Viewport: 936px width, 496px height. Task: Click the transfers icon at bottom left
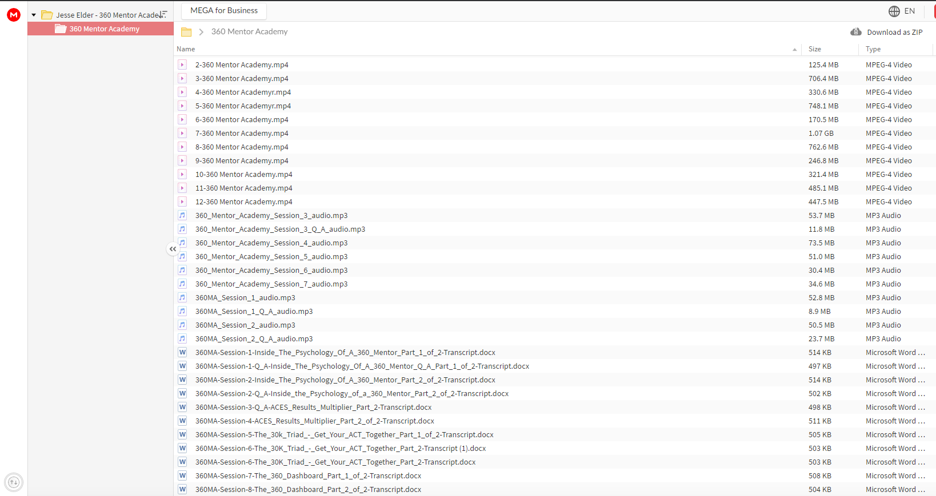pos(14,482)
